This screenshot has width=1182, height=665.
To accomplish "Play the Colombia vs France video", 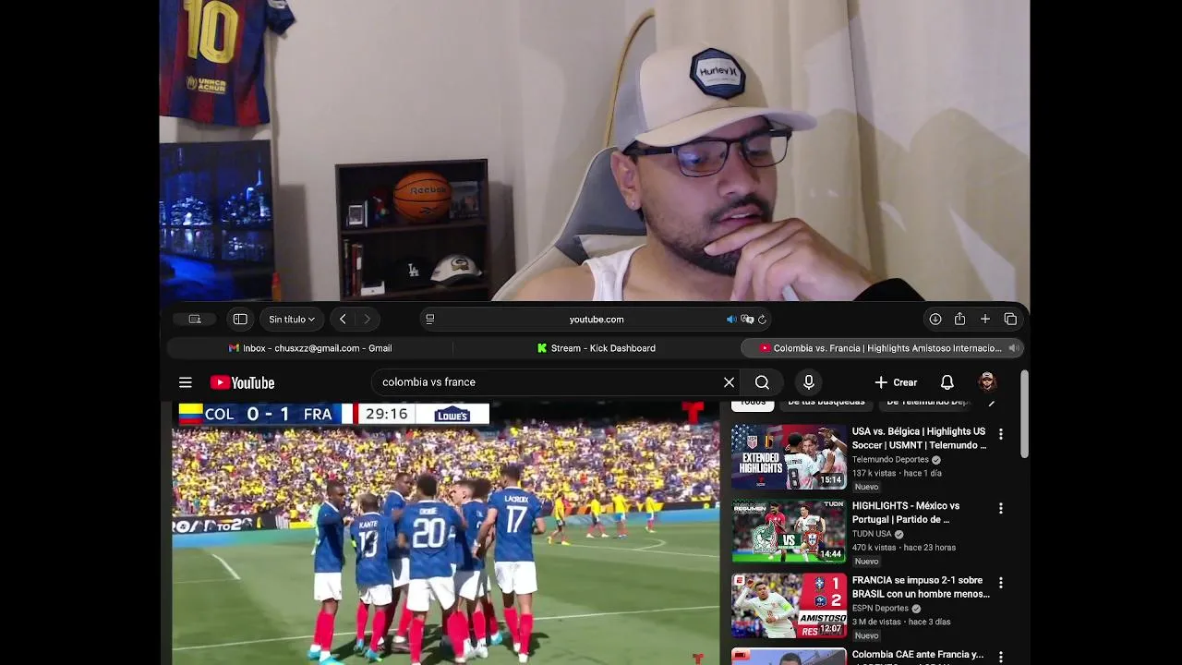I will coord(445,533).
